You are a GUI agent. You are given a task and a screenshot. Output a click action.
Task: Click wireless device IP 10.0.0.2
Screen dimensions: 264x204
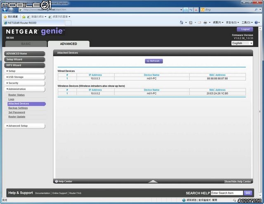point(95,94)
